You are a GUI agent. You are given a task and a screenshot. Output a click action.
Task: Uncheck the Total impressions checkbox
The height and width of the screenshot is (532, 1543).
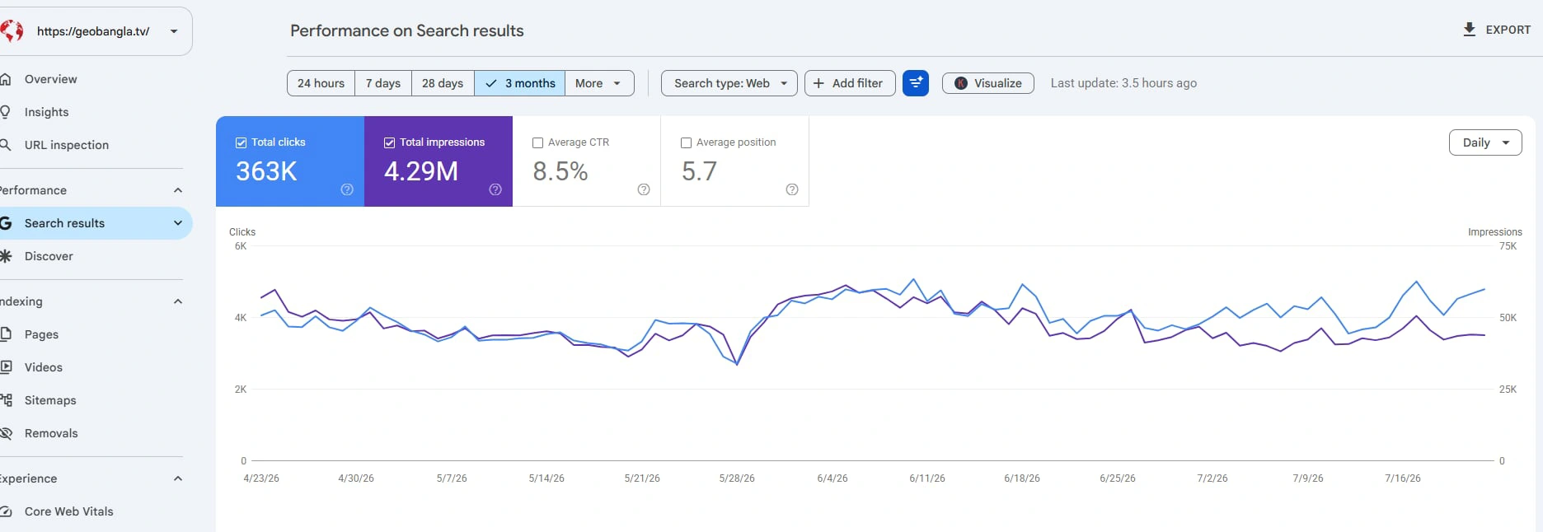pos(390,142)
